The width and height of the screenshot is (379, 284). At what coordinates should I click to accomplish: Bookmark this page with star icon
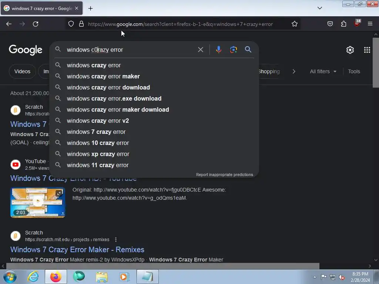pos(294,24)
